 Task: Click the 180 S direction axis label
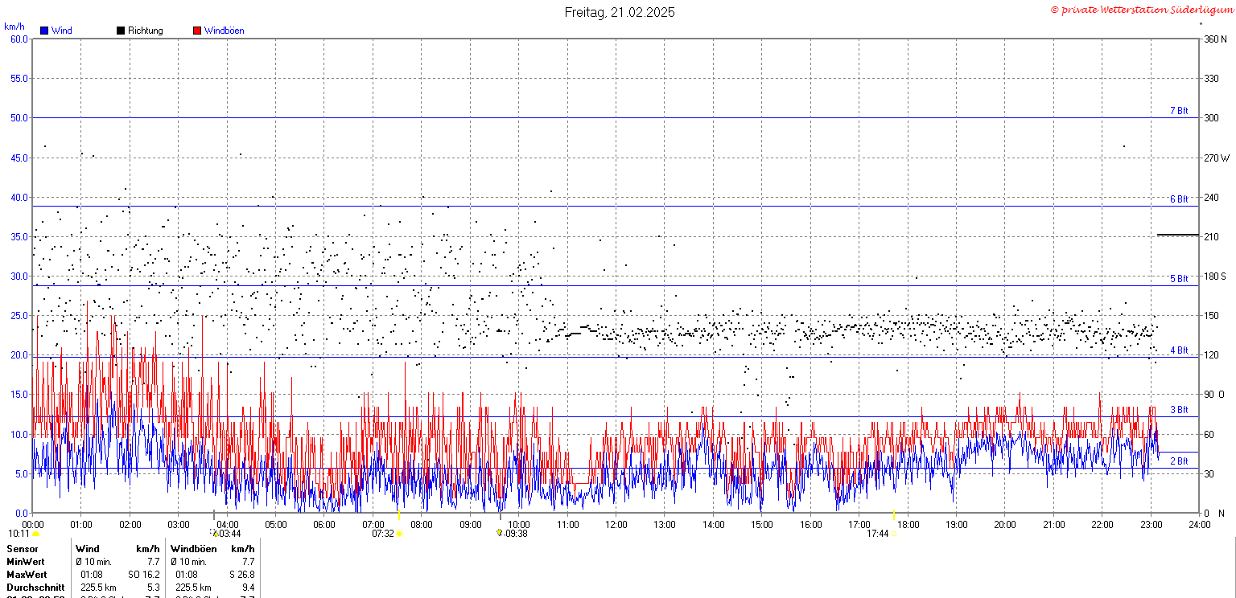pyautogui.click(x=1215, y=276)
